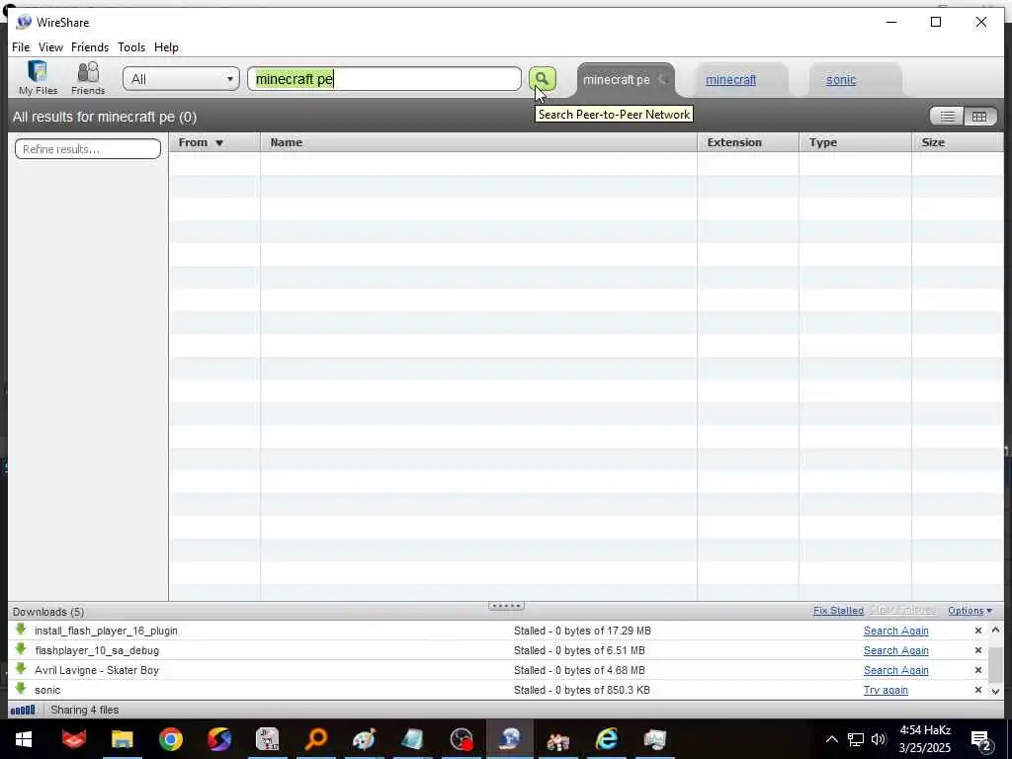This screenshot has width=1012, height=759.
Task: Click the Fix Stalled link
Action: [838, 610]
